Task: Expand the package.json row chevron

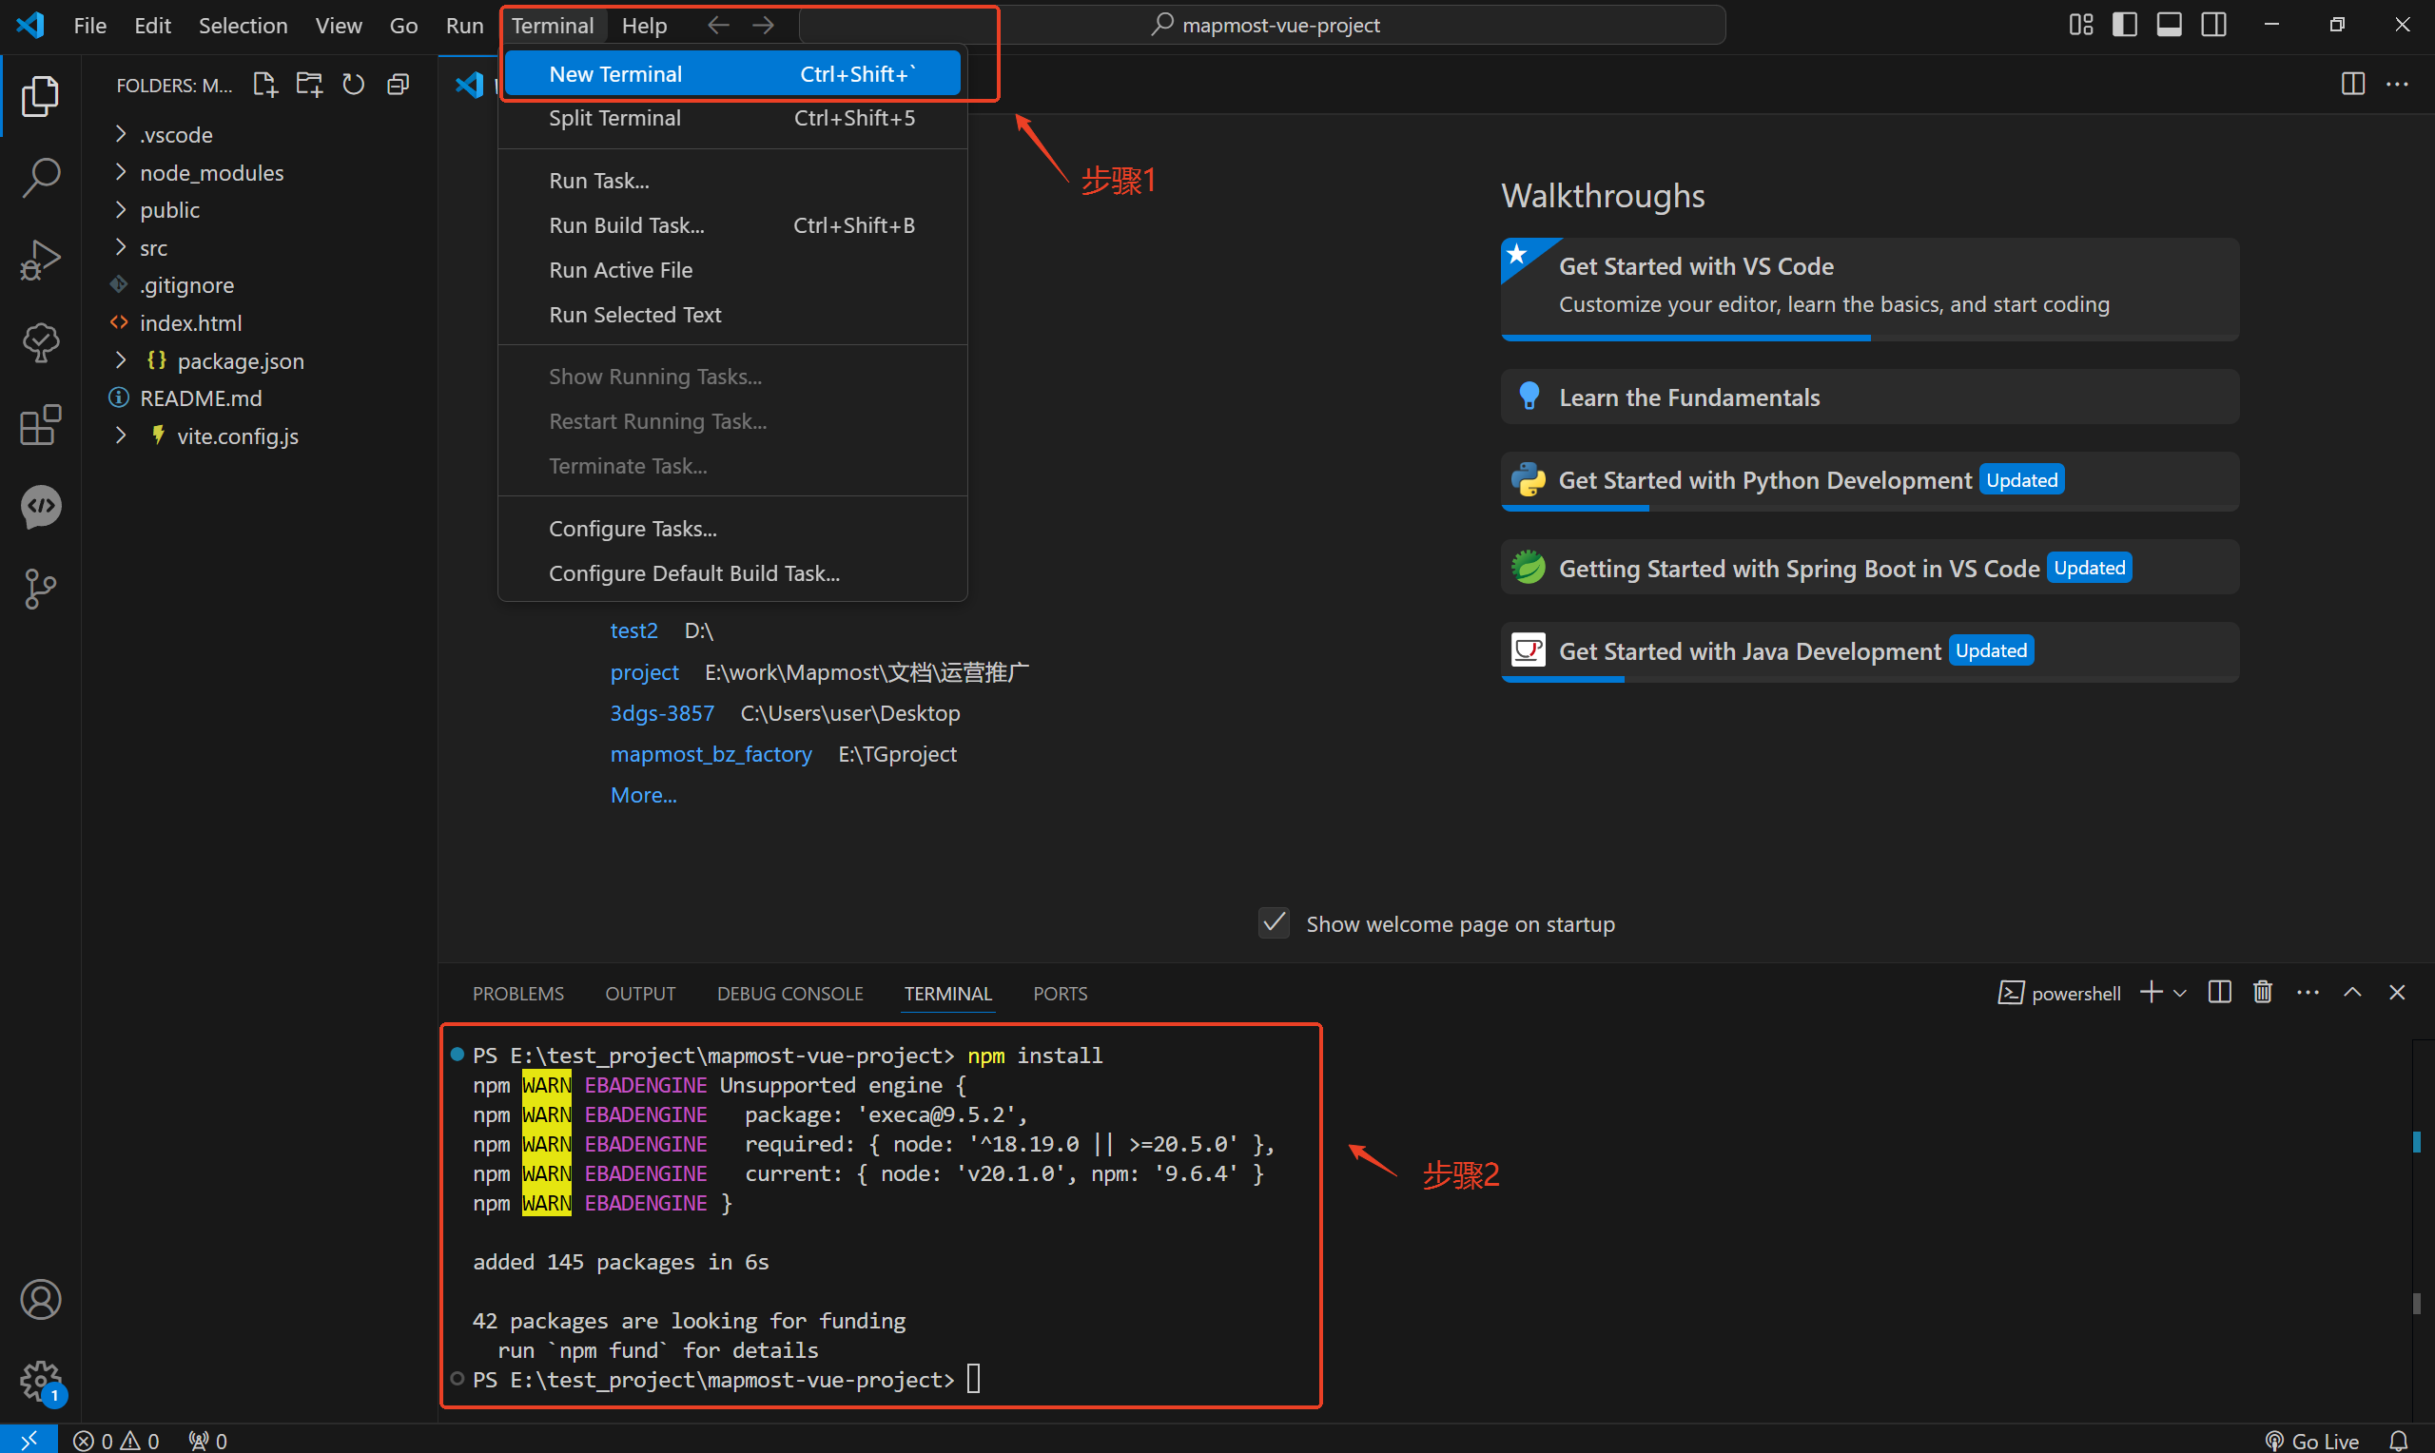Action: pyautogui.click(x=121, y=360)
